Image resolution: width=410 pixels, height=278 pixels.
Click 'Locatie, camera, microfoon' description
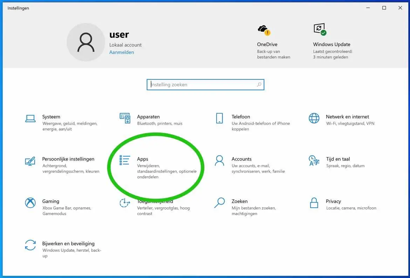351,208
